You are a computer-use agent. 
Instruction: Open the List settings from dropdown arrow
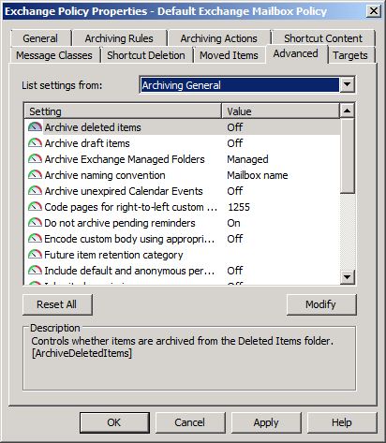[x=347, y=84]
